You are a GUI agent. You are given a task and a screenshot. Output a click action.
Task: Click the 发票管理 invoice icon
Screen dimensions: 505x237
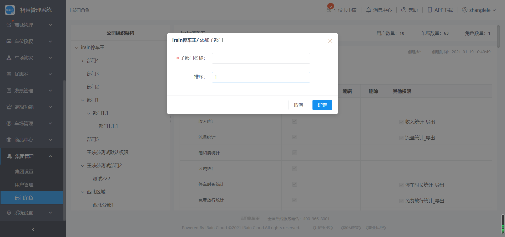9,91
